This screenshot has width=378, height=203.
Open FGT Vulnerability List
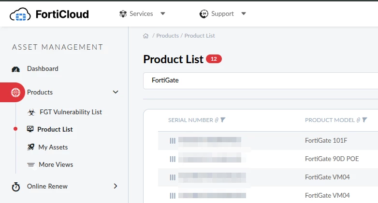[x=71, y=112]
